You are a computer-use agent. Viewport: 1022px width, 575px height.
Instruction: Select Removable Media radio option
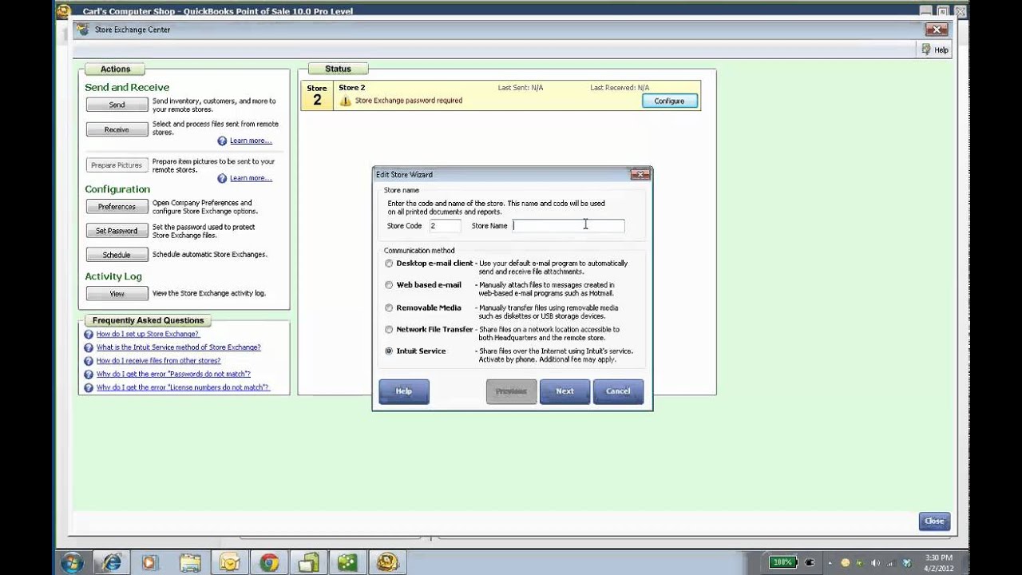[x=389, y=307]
